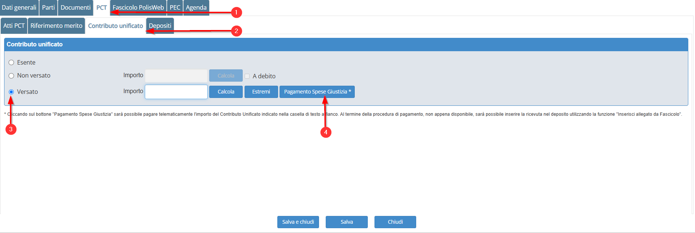Select the Versato radio button
Screen dimensions: 695x233
point(12,92)
